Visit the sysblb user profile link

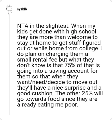[x=22, y=9]
